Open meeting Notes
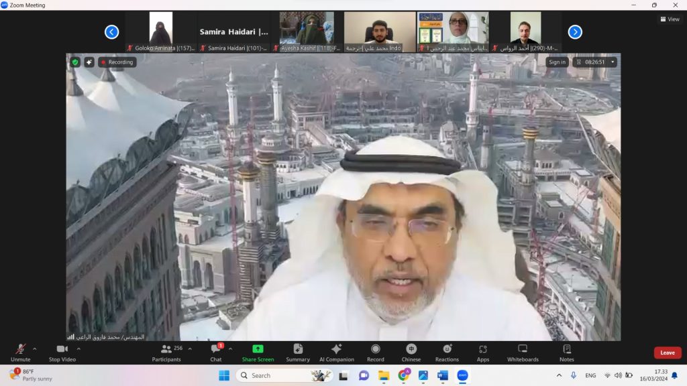Viewport: 687px width, 386px height. [x=566, y=352]
